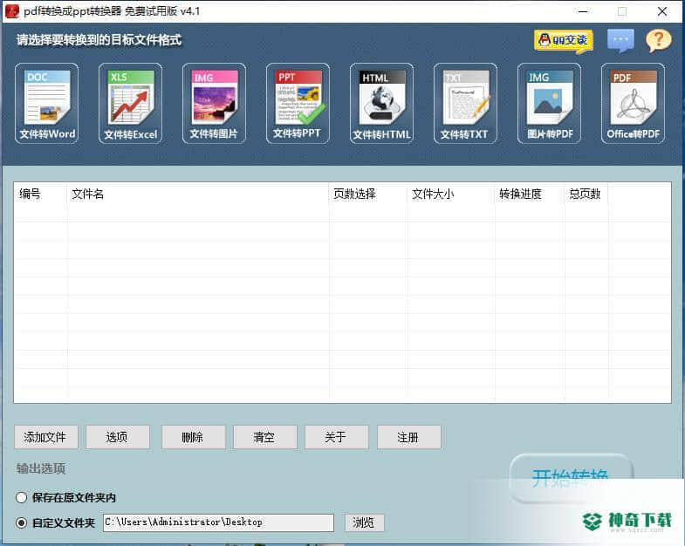Click the 转换进度 column header
The height and width of the screenshot is (546, 685).
point(530,194)
